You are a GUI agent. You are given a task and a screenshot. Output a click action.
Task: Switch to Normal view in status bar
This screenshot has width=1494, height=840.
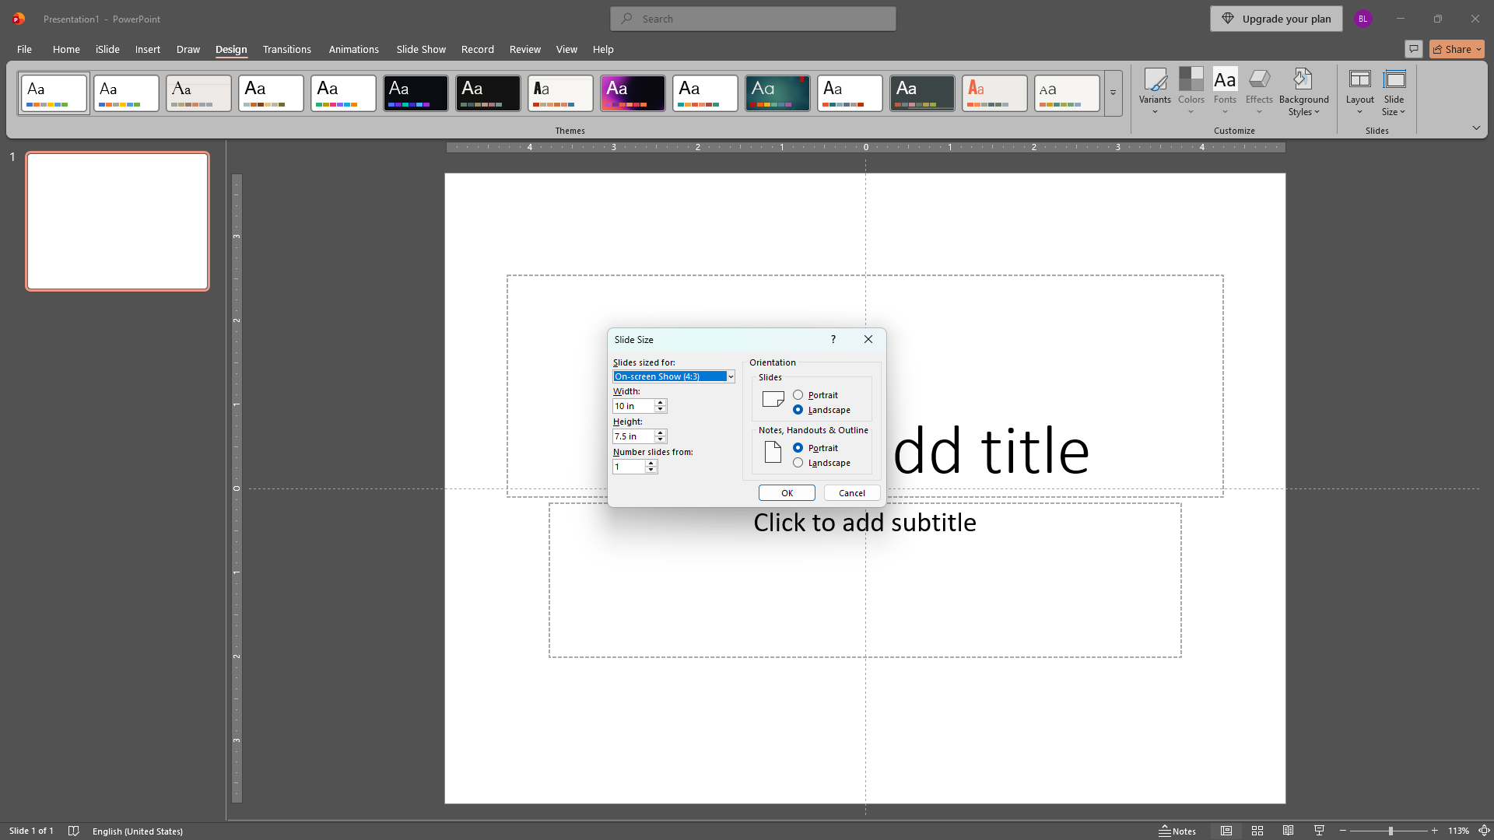[x=1226, y=831]
